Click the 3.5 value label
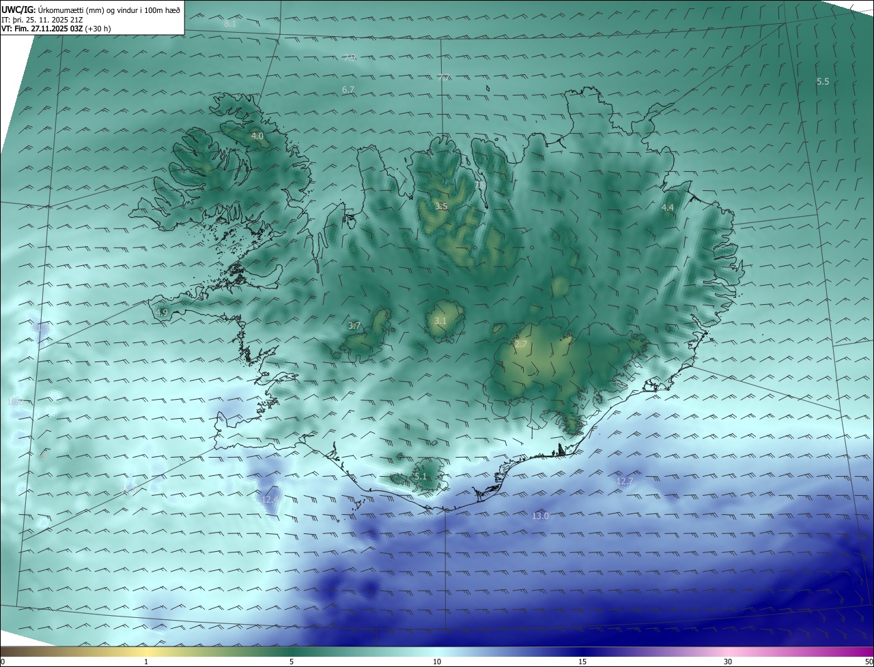 tap(442, 206)
